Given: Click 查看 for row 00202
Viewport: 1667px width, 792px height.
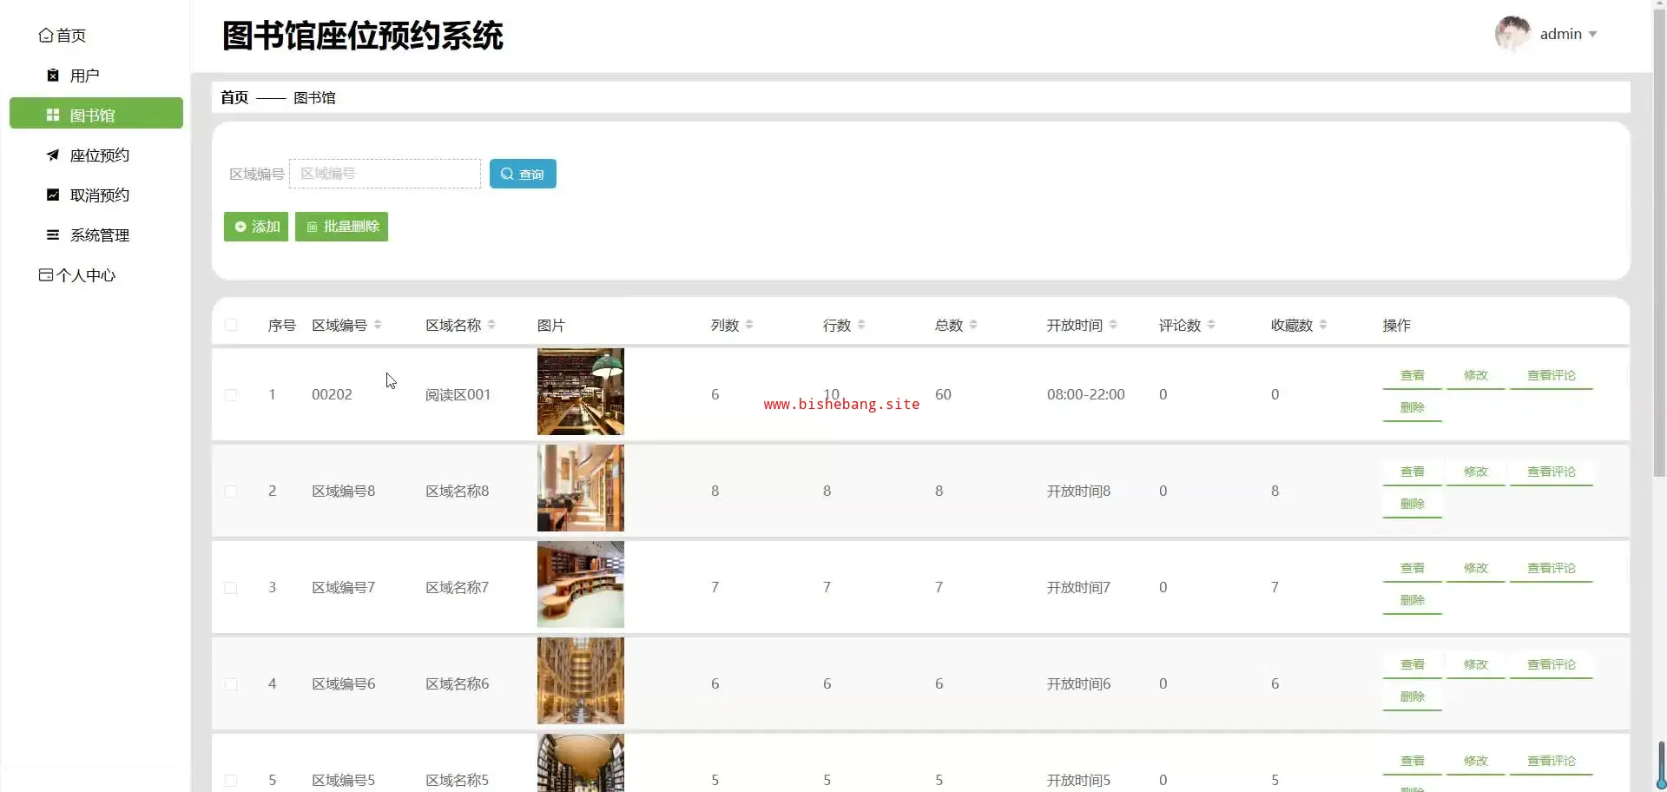Looking at the screenshot, I should tap(1413, 376).
